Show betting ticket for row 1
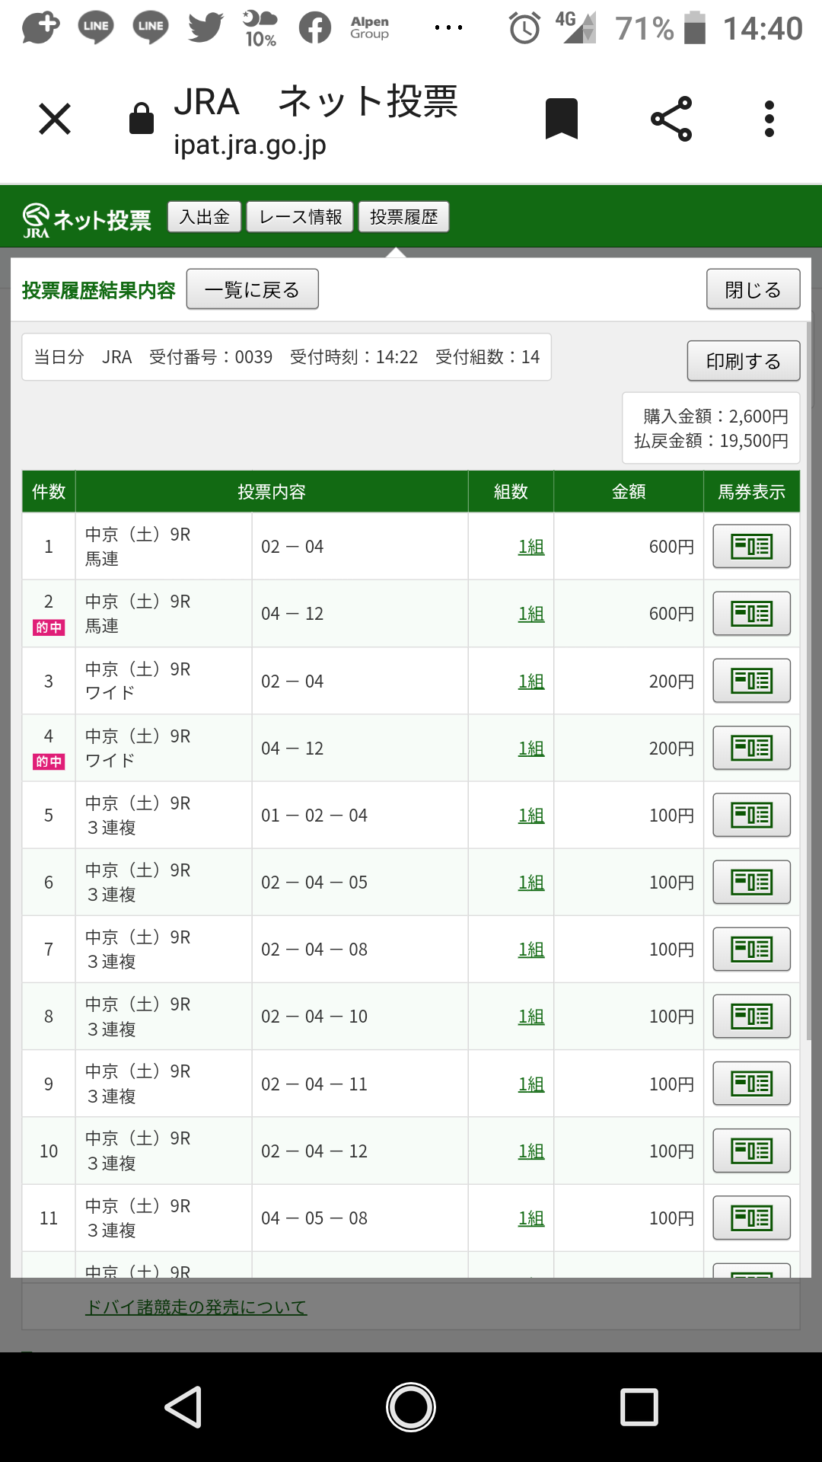 751,546
